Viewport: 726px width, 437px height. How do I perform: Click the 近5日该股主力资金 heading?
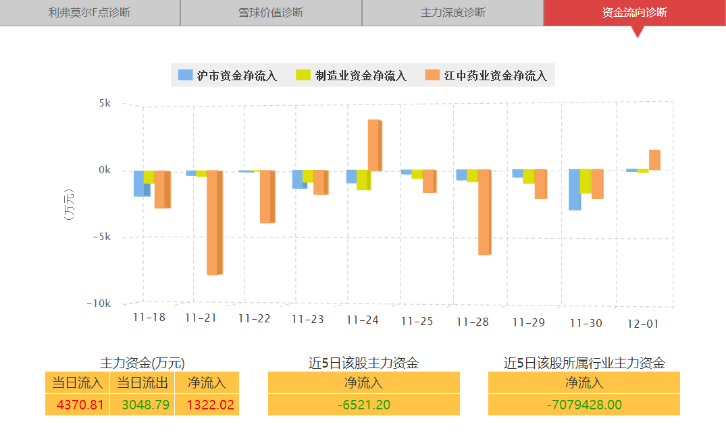pyautogui.click(x=363, y=363)
